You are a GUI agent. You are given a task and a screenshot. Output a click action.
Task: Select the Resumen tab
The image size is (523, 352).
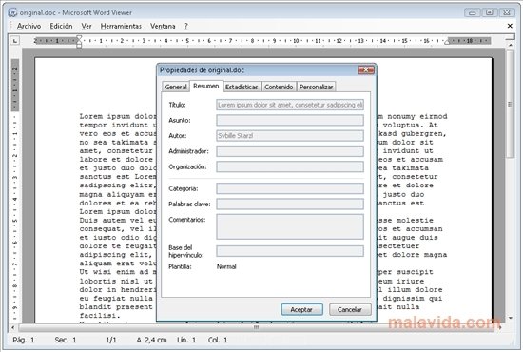pyautogui.click(x=206, y=86)
